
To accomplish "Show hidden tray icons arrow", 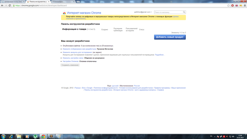I will coord(215,137).
